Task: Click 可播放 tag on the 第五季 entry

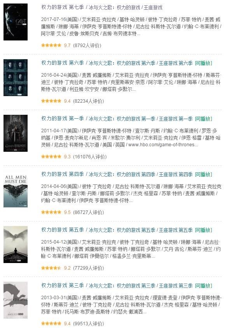Action: [204, 230]
